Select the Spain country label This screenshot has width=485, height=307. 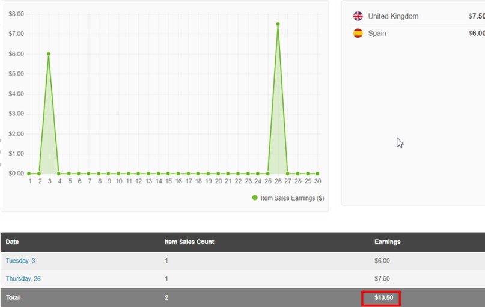[x=377, y=34]
